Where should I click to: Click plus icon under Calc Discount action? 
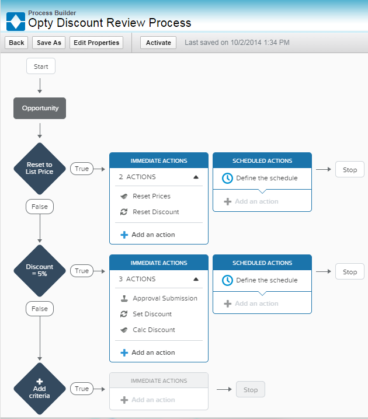124,352
